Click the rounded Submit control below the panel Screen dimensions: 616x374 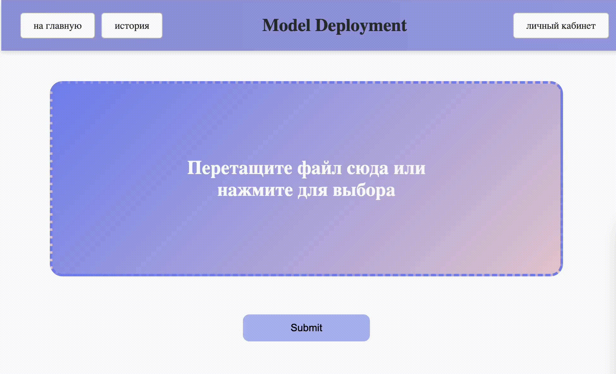(x=306, y=328)
